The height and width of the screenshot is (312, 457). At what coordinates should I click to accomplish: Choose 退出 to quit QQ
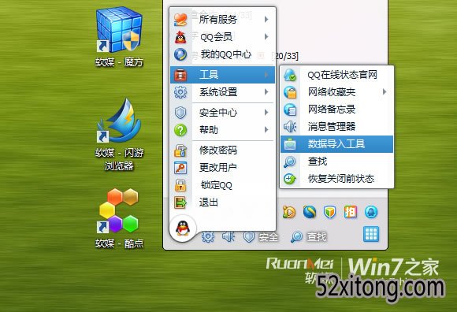(222, 202)
